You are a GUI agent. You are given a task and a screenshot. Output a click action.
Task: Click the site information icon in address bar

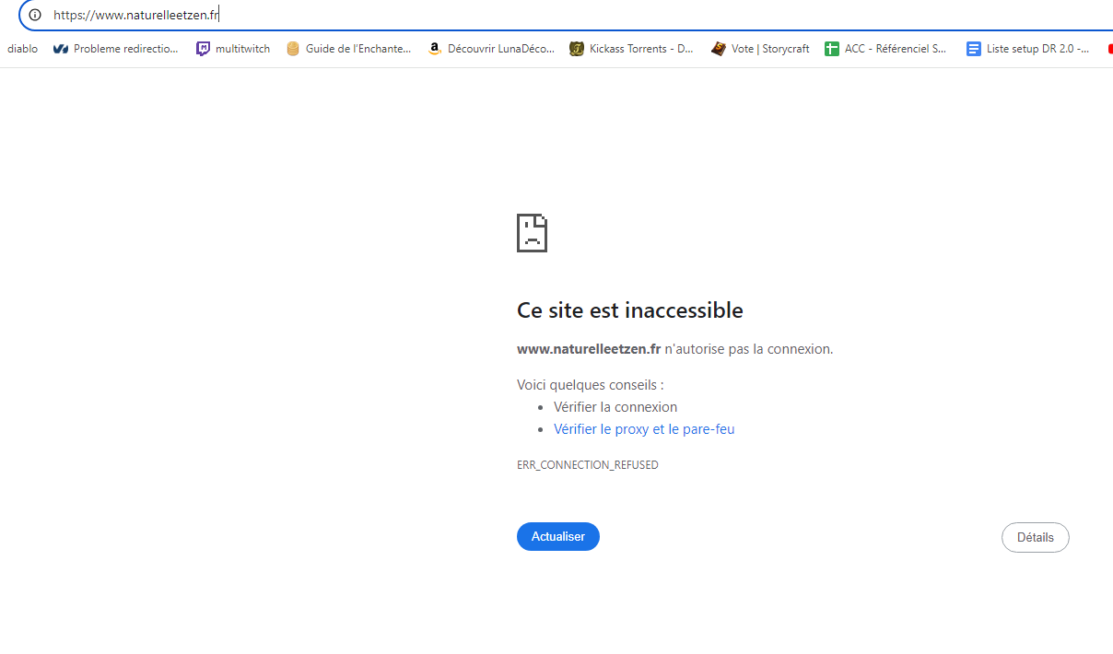(35, 15)
